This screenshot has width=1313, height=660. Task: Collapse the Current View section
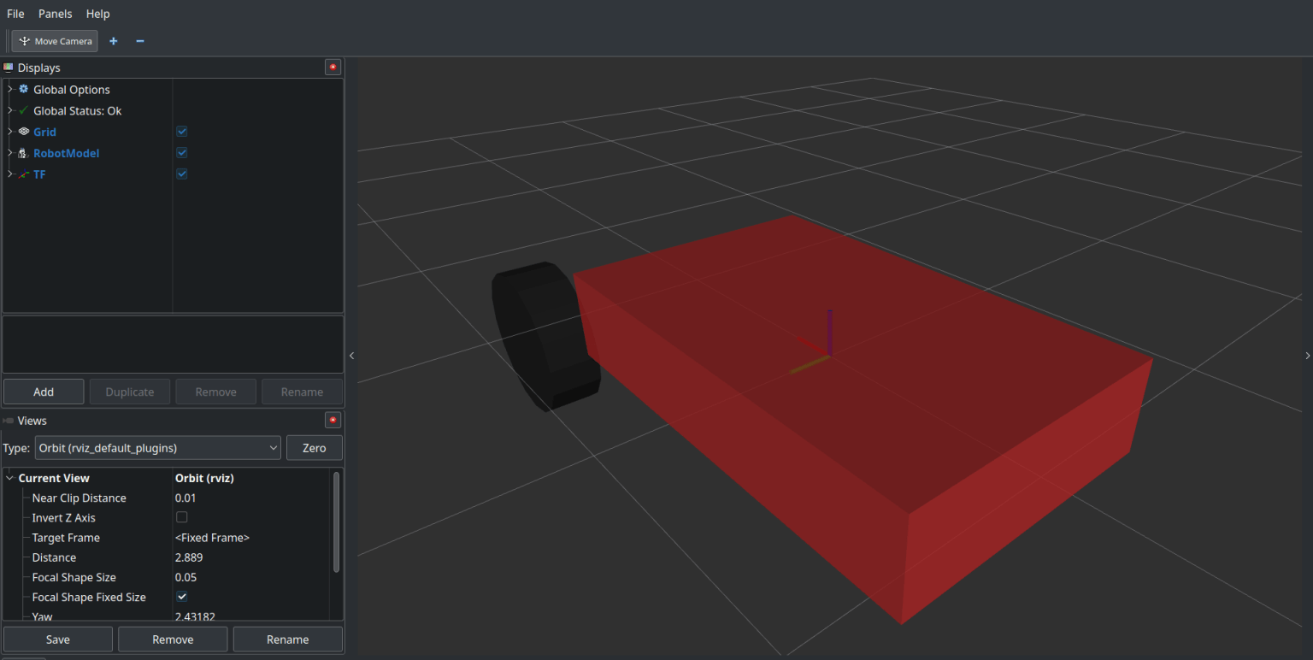(9, 477)
